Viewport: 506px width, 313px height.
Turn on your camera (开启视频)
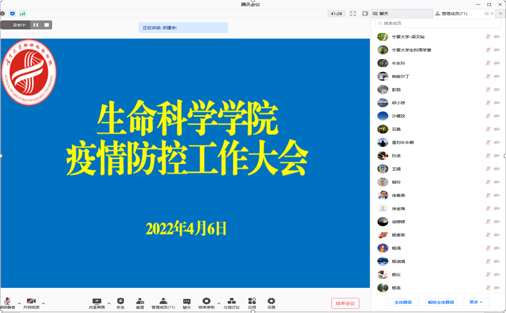click(31, 301)
